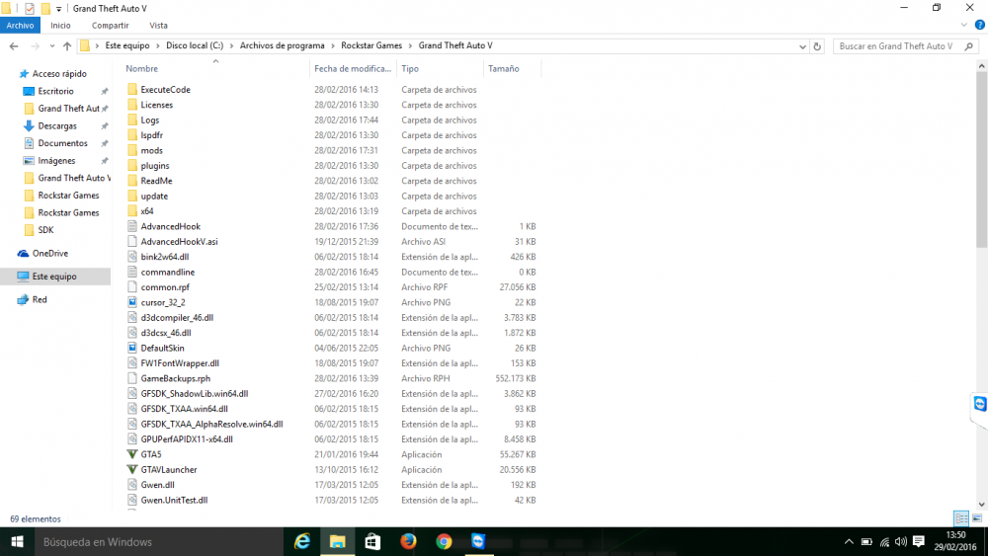Click the file list vertical scrollbar thumb
988x556 pixels.
982,159
